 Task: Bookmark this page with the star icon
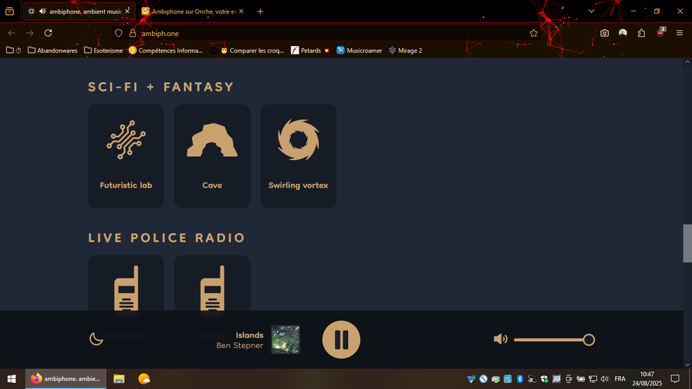534,33
